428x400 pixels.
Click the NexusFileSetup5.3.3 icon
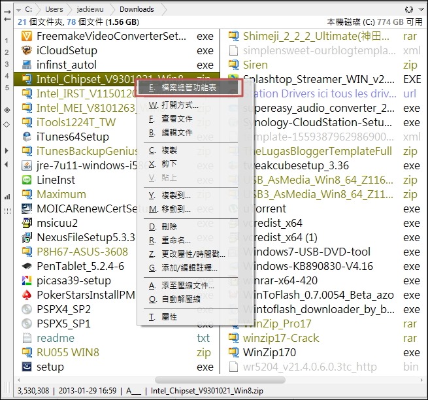[27, 237]
